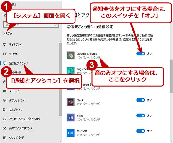Click the Tablet mode icon in sidebar
The image size is (173, 143).
tap(4, 100)
